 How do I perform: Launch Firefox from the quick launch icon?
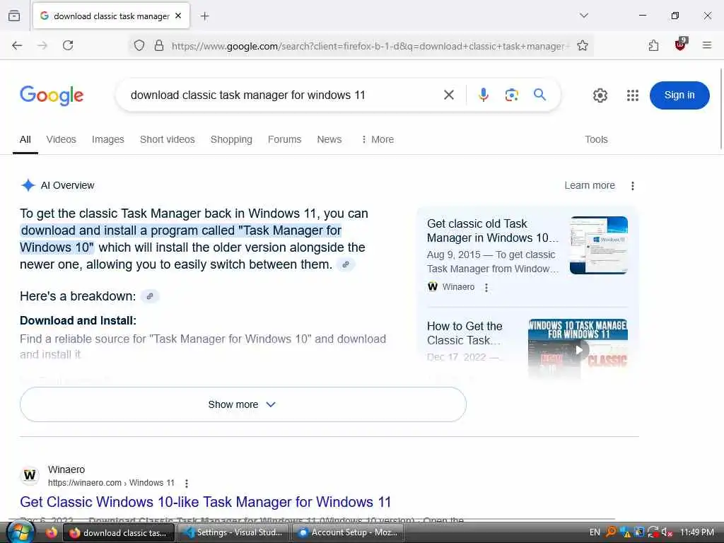51,532
